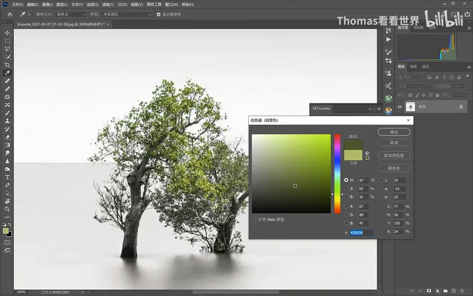Open the orange-blue TK7 panel icon
Image resolution: width=473 pixels, height=296 pixels.
click(389, 111)
